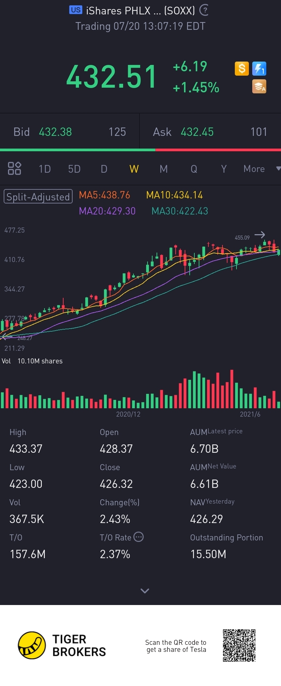Switch chart to 5D timeframe
281x686 pixels.
click(74, 169)
